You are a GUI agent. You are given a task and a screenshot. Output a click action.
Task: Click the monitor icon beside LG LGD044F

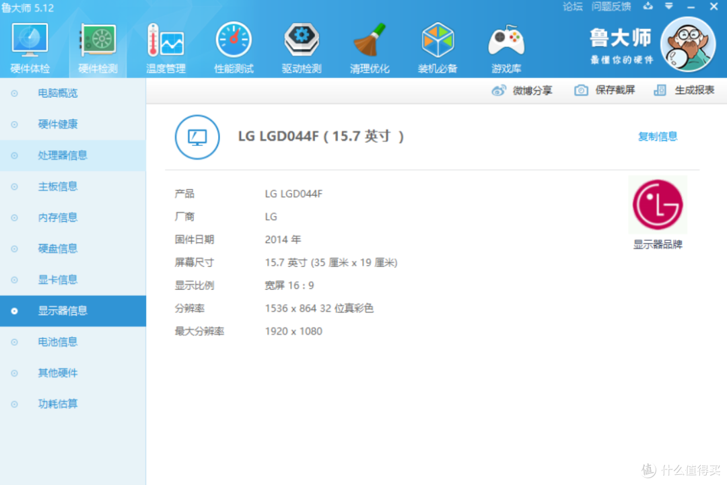tap(197, 137)
